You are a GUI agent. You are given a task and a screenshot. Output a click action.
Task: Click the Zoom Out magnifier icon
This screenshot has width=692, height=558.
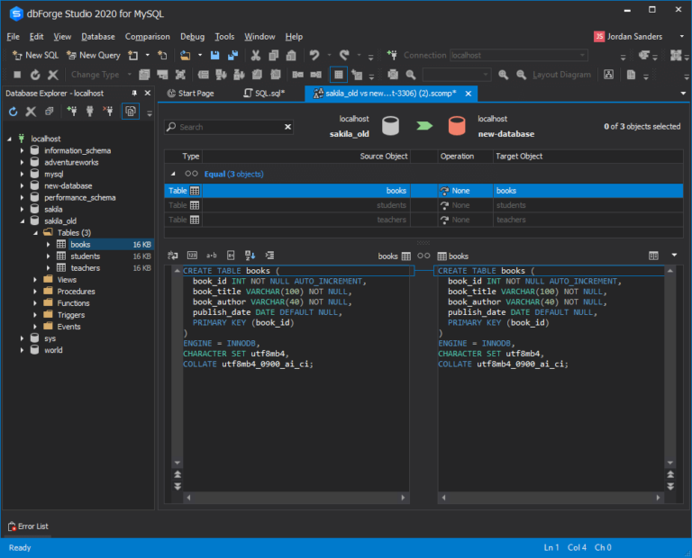coord(521,75)
